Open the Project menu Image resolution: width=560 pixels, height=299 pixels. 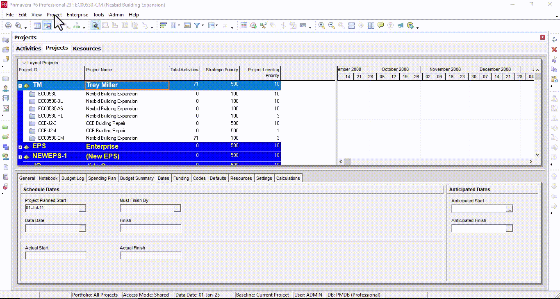[54, 15]
